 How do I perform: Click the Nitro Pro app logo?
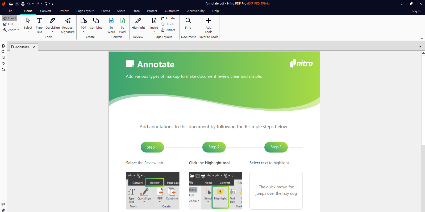[4, 4]
